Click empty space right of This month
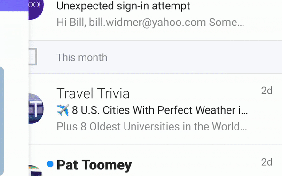 tap(194, 57)
